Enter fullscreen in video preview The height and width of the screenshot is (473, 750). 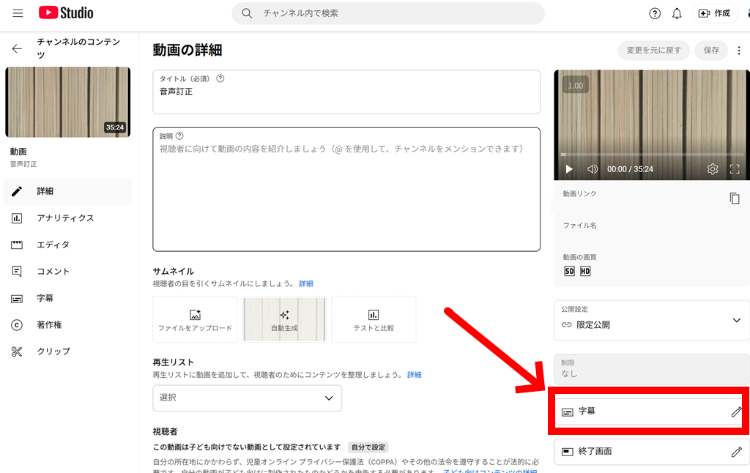click(x=735, y=169)
